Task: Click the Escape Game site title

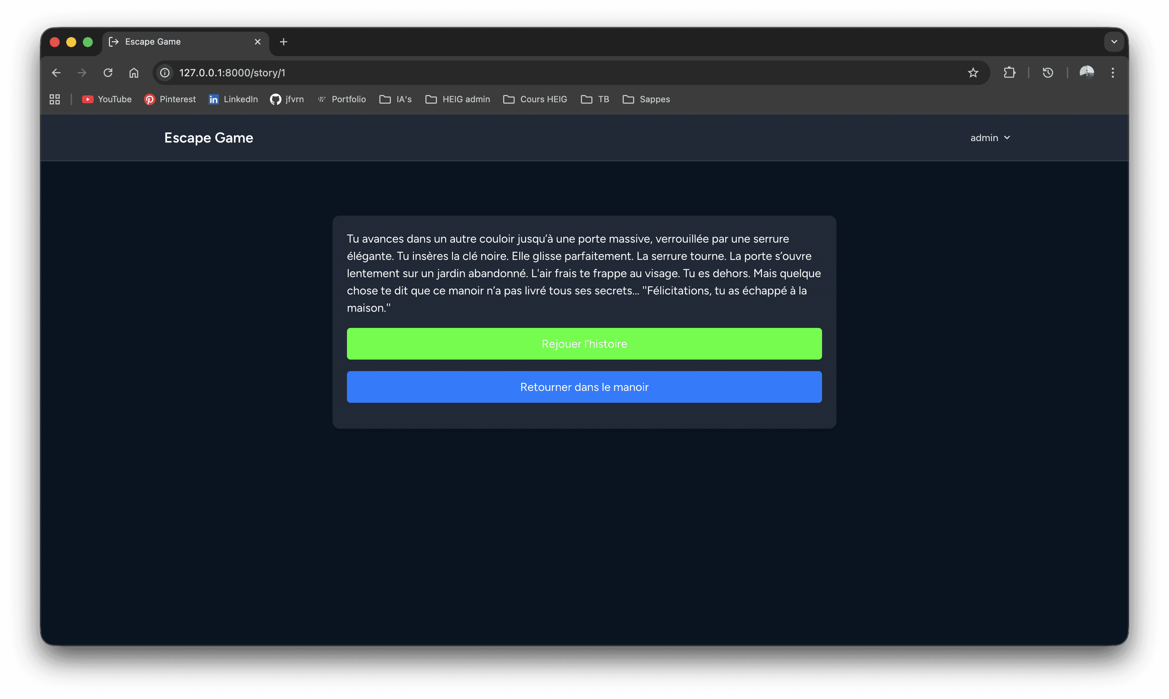Action: tap(209, 137)
